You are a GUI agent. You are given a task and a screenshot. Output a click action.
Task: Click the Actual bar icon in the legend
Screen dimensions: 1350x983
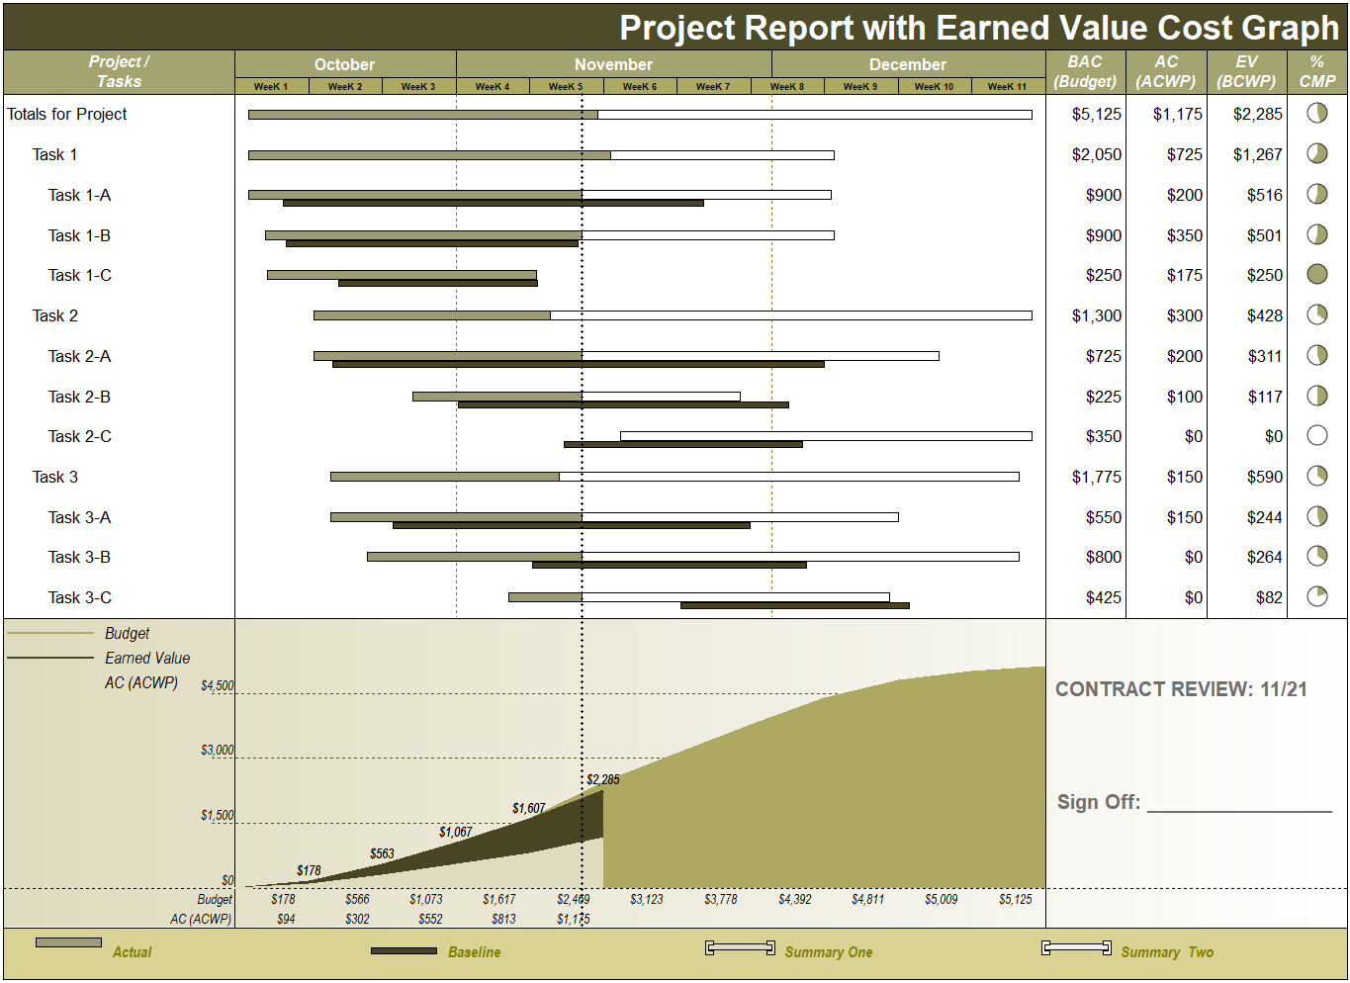pyautogui.click(x=66, y=944)
